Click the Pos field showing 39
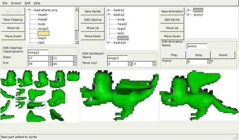This screenshot has width=239, height=140. [38, 64]
